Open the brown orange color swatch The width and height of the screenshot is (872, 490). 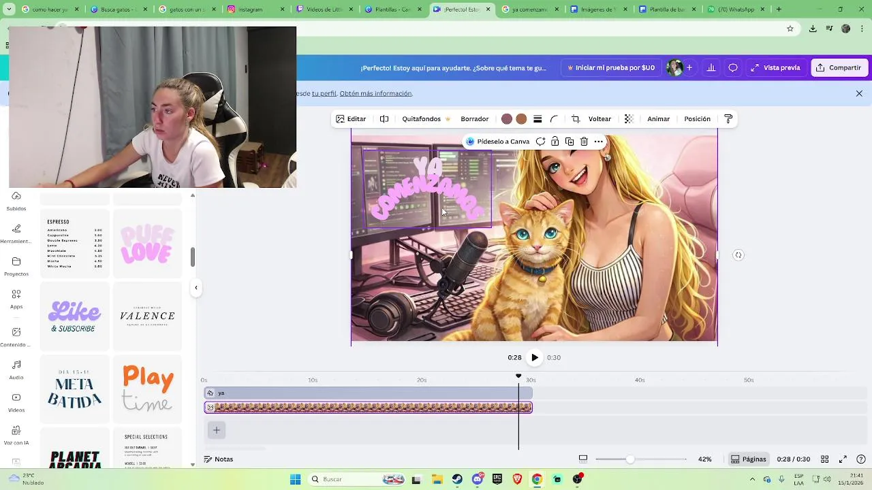tap(521, 119)
